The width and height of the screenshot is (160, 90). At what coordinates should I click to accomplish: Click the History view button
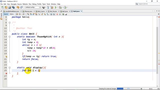(x=12, y=14)
